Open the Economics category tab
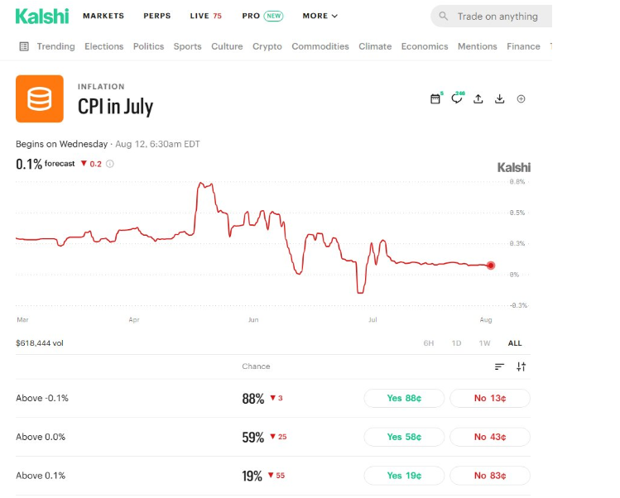The height and width of the screenshot is (498, 620). point(425,46)
